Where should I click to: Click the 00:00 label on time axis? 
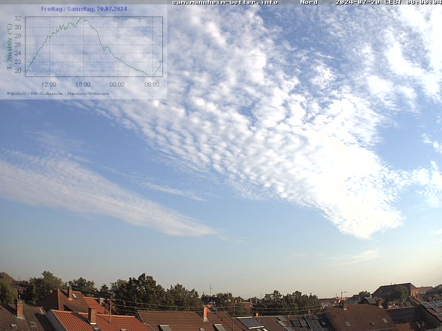tap(117, 84)
